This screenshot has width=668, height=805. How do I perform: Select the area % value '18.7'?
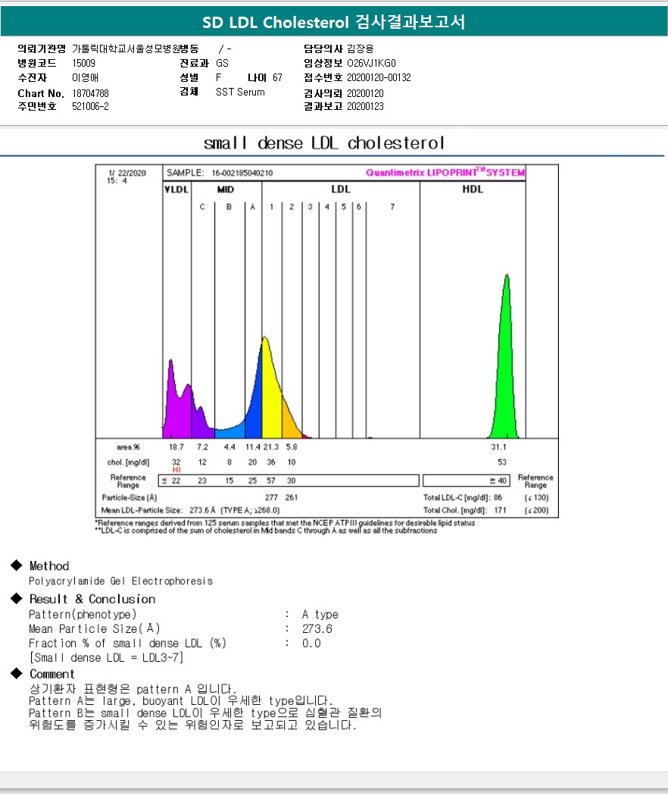pos(176,447)
